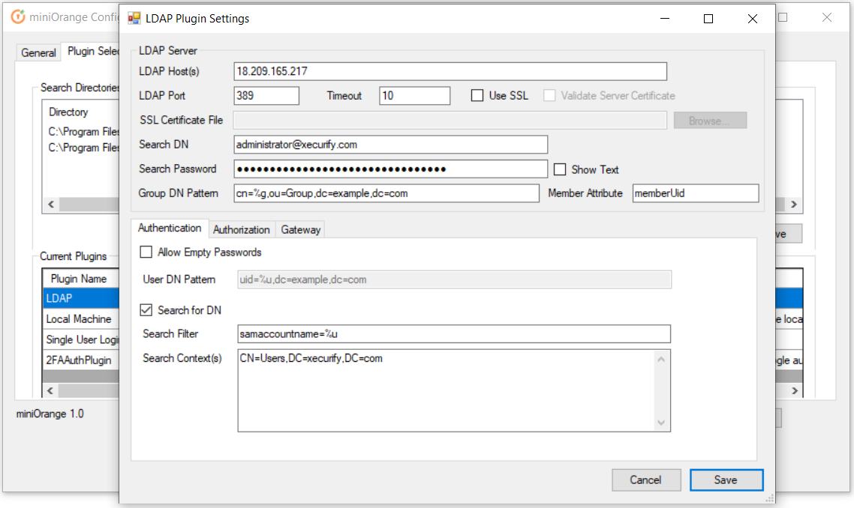The width and height of the screenshot is (854, 508).
Task: Click the LDAP Port input field
Action: pos(266,96)
